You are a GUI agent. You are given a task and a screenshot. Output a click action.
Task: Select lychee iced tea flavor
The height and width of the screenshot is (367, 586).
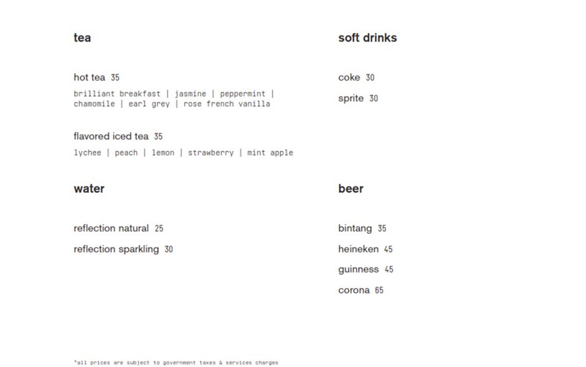[x=87, y=153]
